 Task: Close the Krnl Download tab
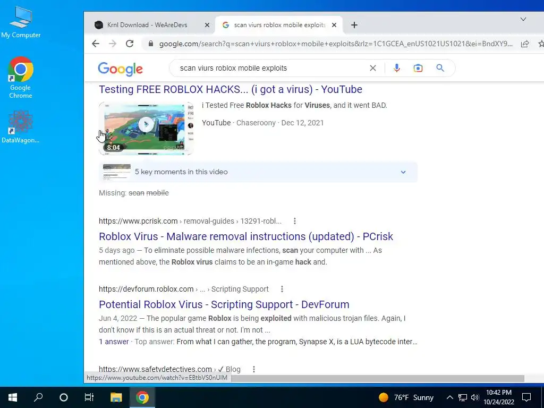207,25
